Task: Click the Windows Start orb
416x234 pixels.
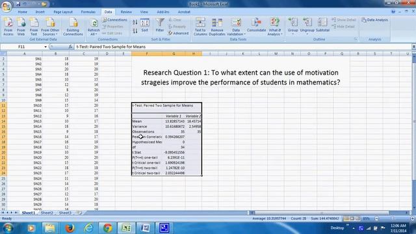Action: (x=7, y=228)
